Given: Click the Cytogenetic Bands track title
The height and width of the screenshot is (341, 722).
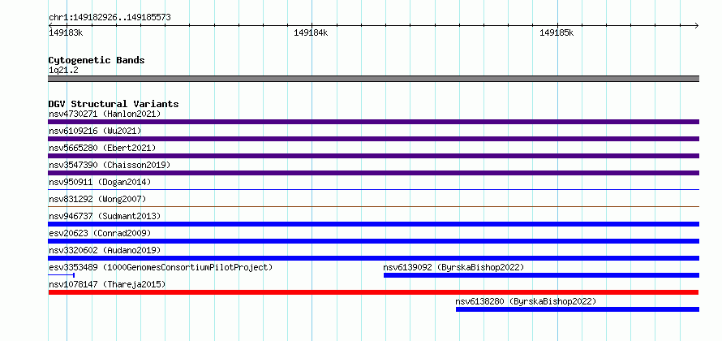Looking at the screenshot, I should [97, 60].
